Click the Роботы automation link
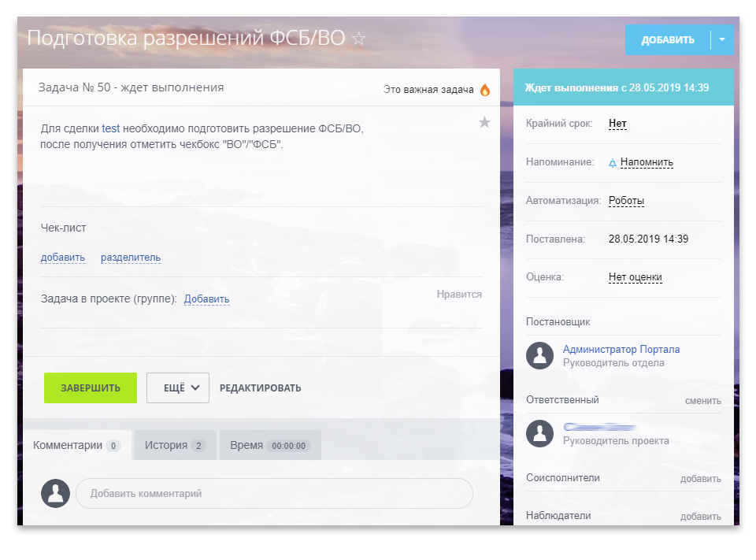The image size is (756, 560). 626,201
